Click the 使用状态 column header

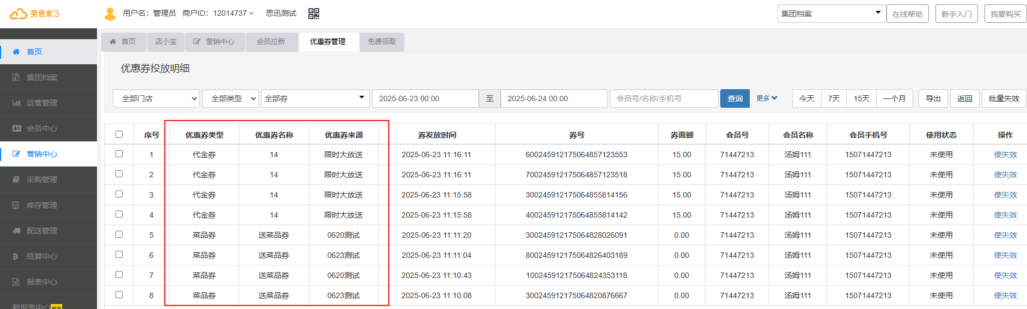point(941,135)
